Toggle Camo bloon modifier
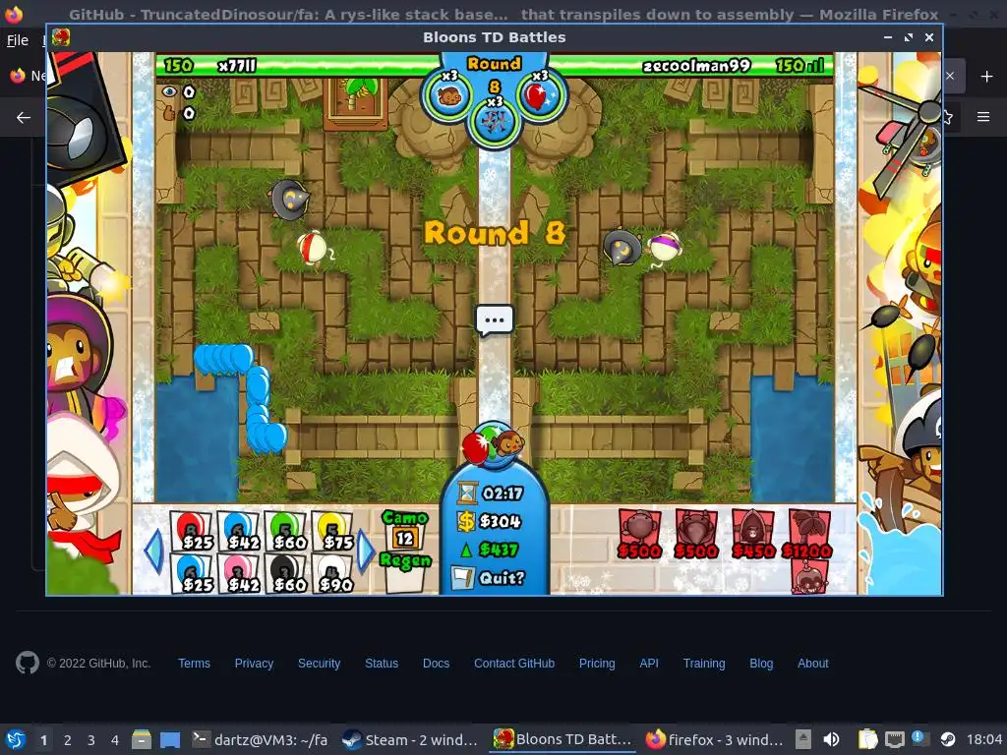Image resolution: width=1007 pixels, height=755 pixels. 404,529
